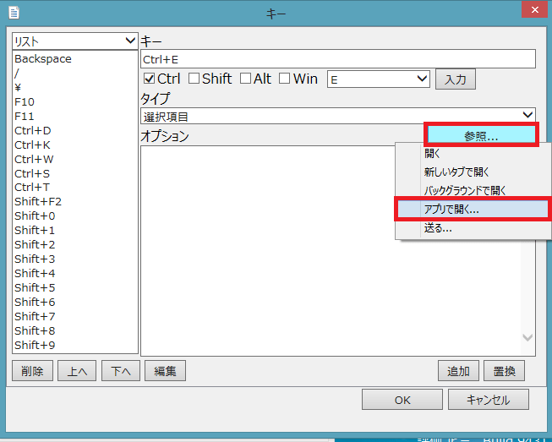The image size is (552, 442).
Task: Select アプリで開く... from the menu
Action: [451, 210]
